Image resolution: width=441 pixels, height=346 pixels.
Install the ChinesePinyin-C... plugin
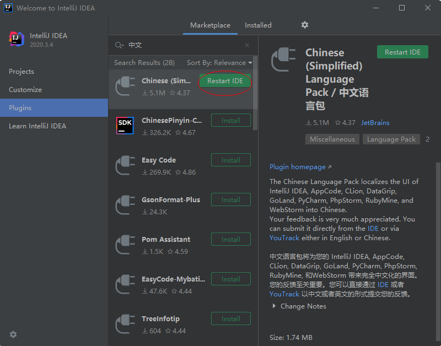[231, 120]
